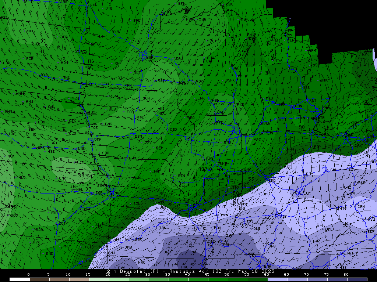The width and height of the screenshot is (377, 282).
Task: Pick the tan 10–15 legend swatch
Action: (x=79, y=279)
